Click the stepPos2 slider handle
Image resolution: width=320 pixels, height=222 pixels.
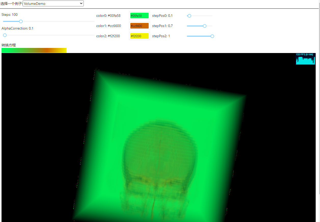click(x=212, y=36)
